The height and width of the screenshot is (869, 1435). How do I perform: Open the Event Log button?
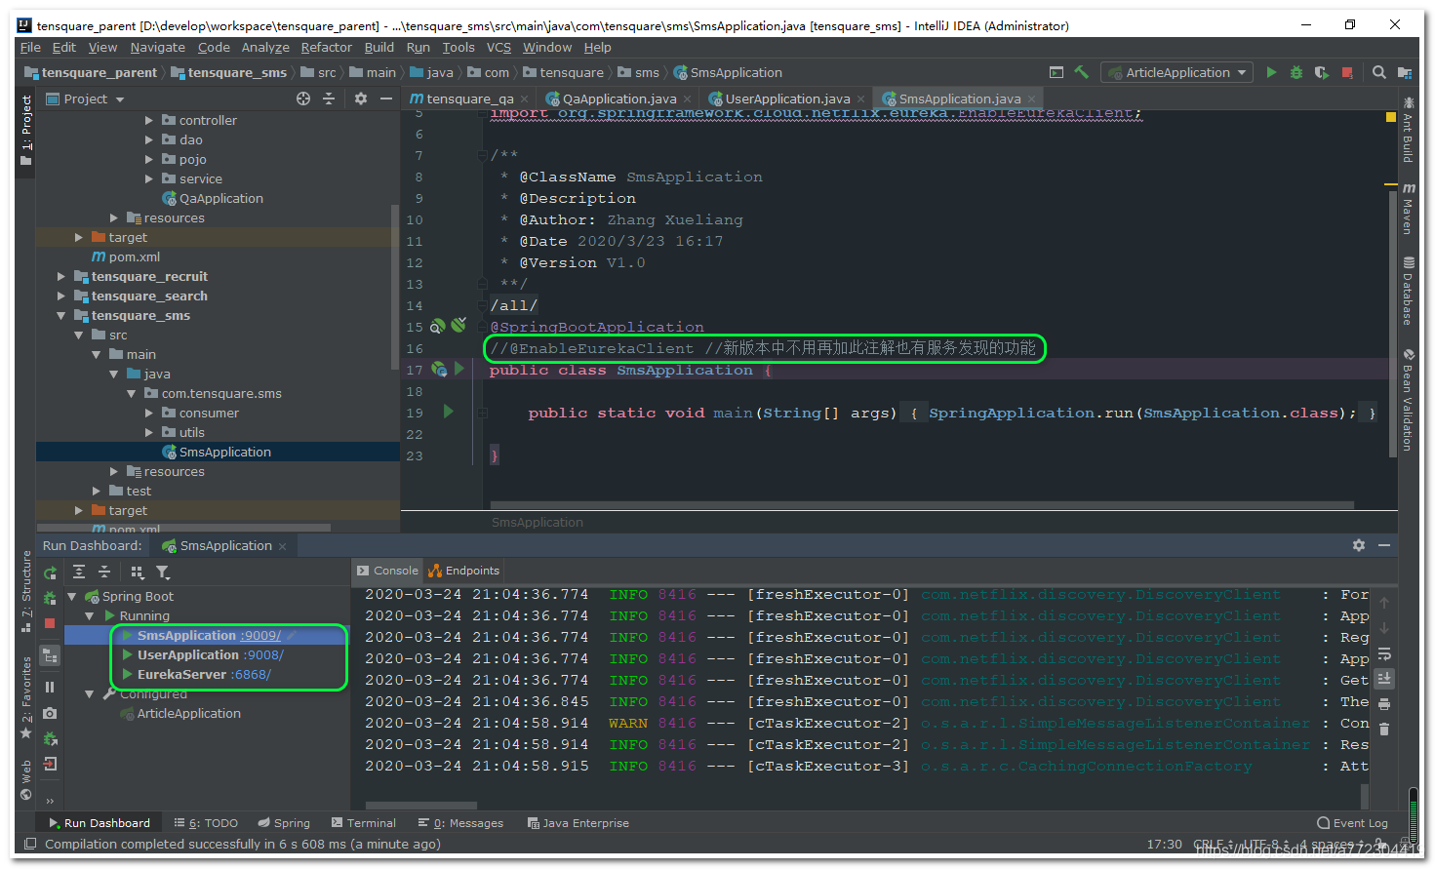1352,823
